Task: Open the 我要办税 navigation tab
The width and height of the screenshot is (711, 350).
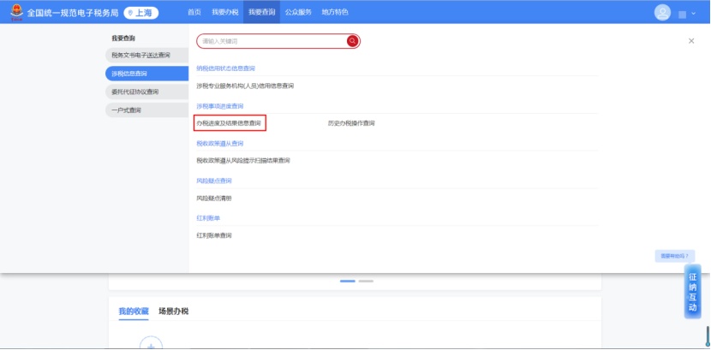Action: point(224,13)
